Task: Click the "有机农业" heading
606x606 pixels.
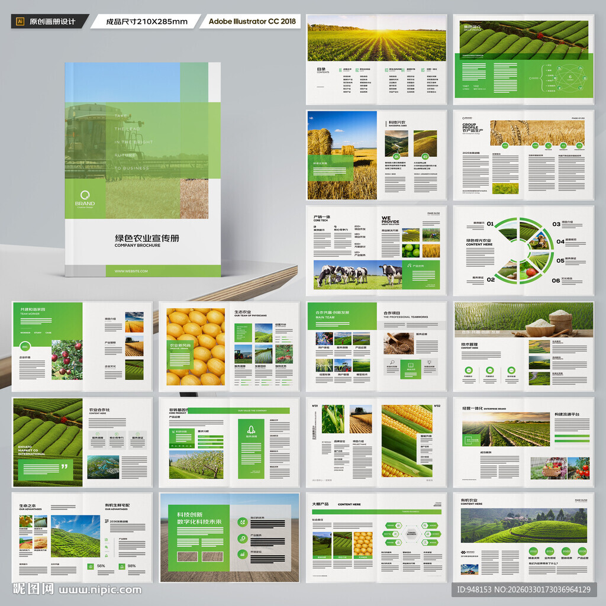Action: [469, 500]
